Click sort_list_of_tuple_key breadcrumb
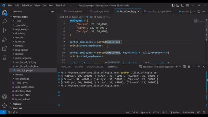Image resolution: width=208 pixels, height=117 pixels. coord(71,17)
